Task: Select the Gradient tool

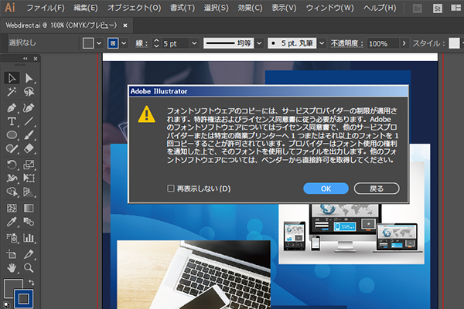Action: pos(29,208)
